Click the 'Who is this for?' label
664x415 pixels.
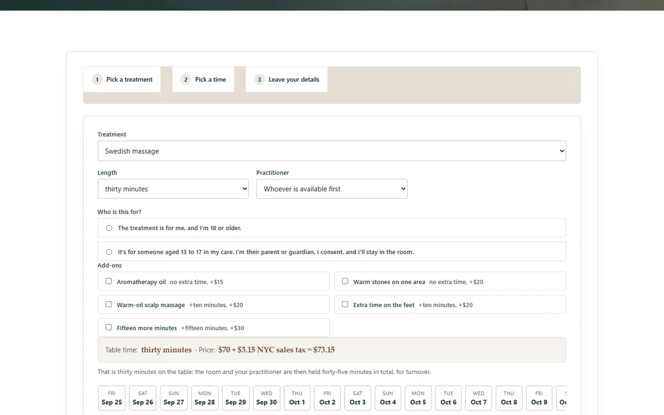pos(120,212)
